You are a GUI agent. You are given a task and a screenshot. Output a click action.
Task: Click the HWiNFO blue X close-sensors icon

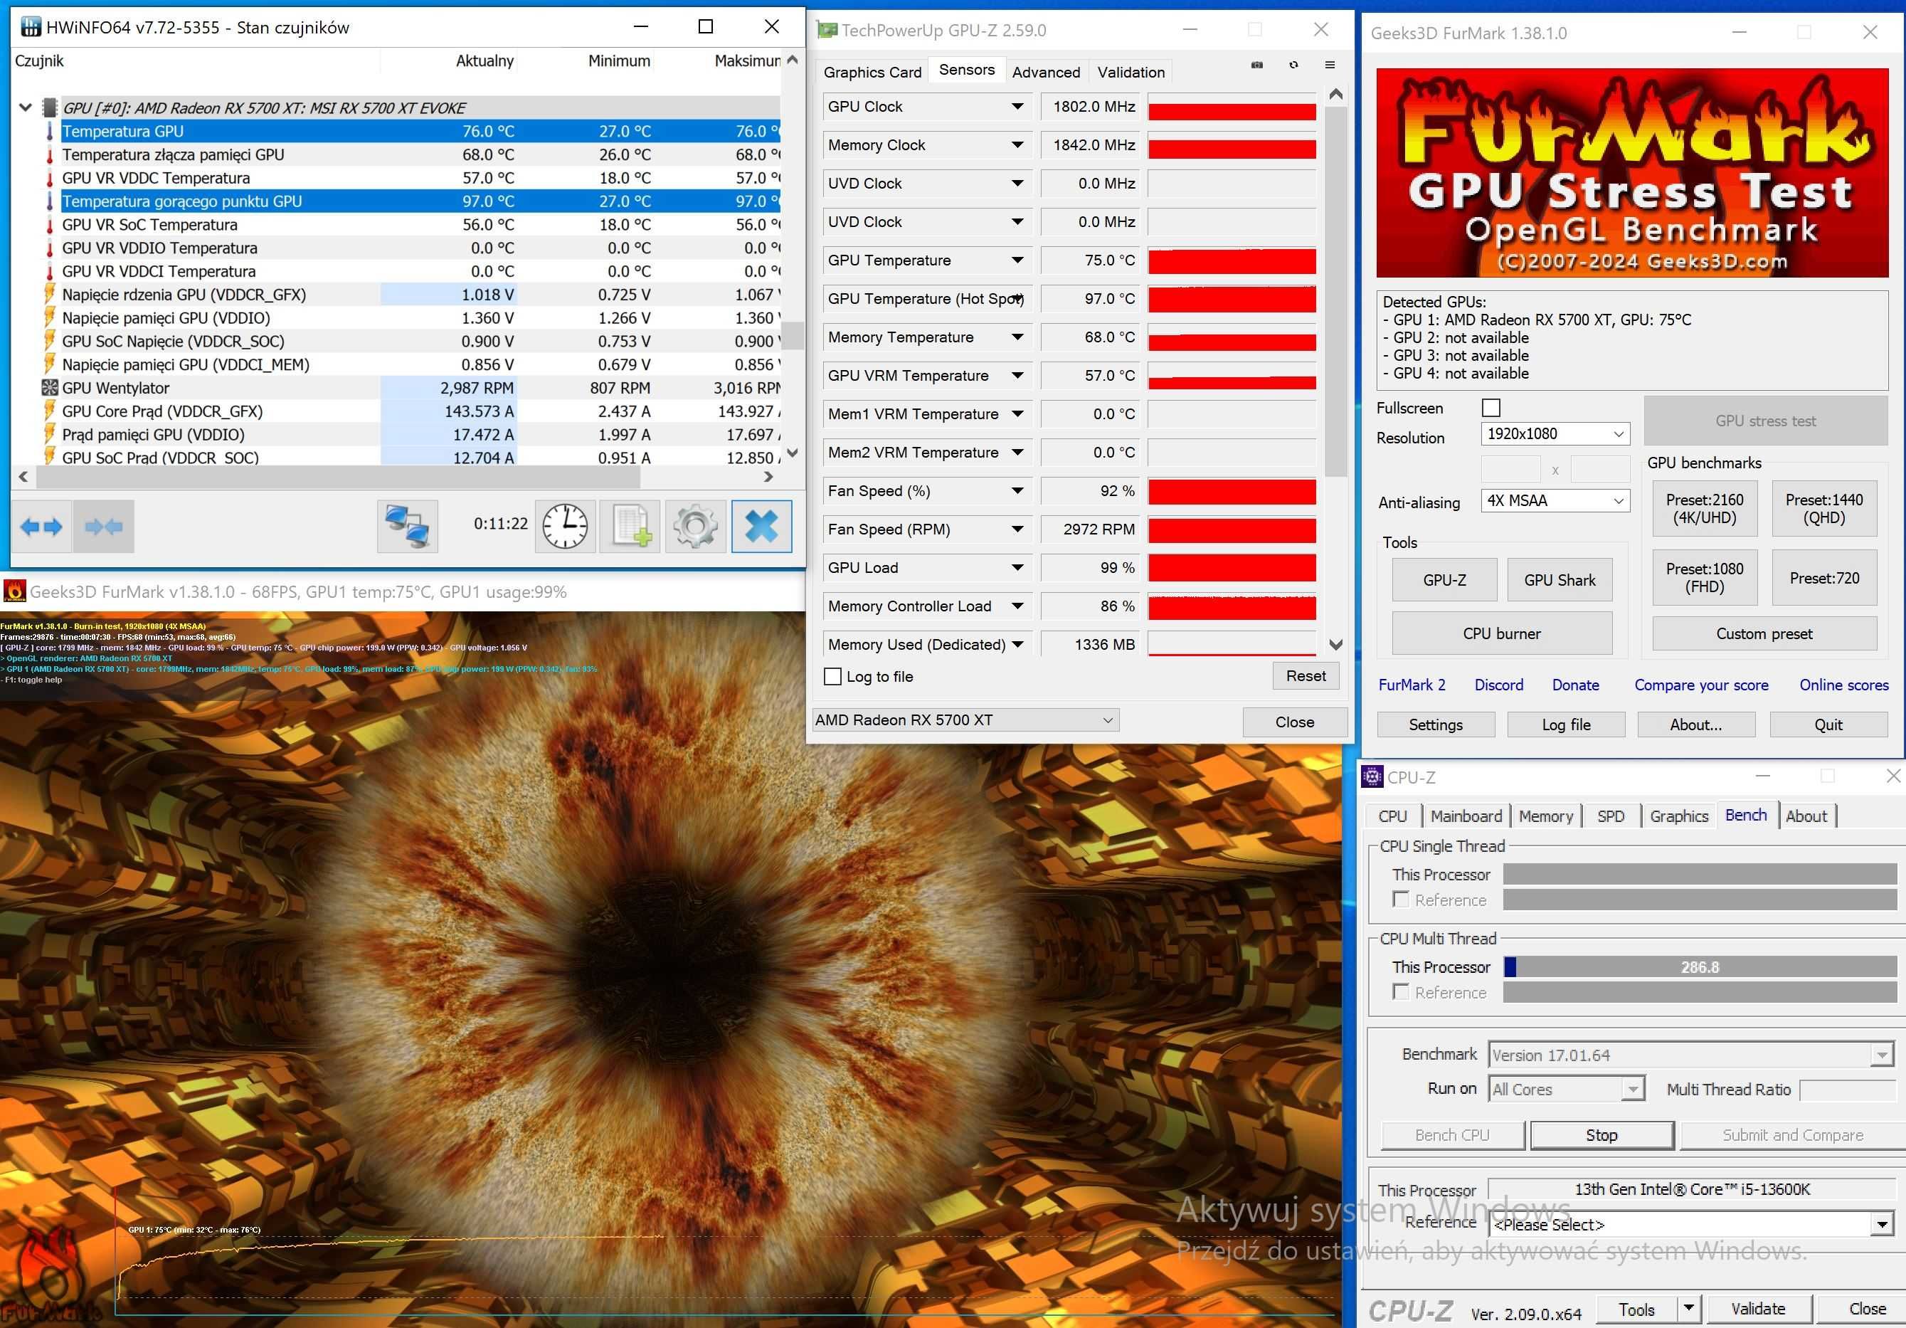(x=761, y=526)
